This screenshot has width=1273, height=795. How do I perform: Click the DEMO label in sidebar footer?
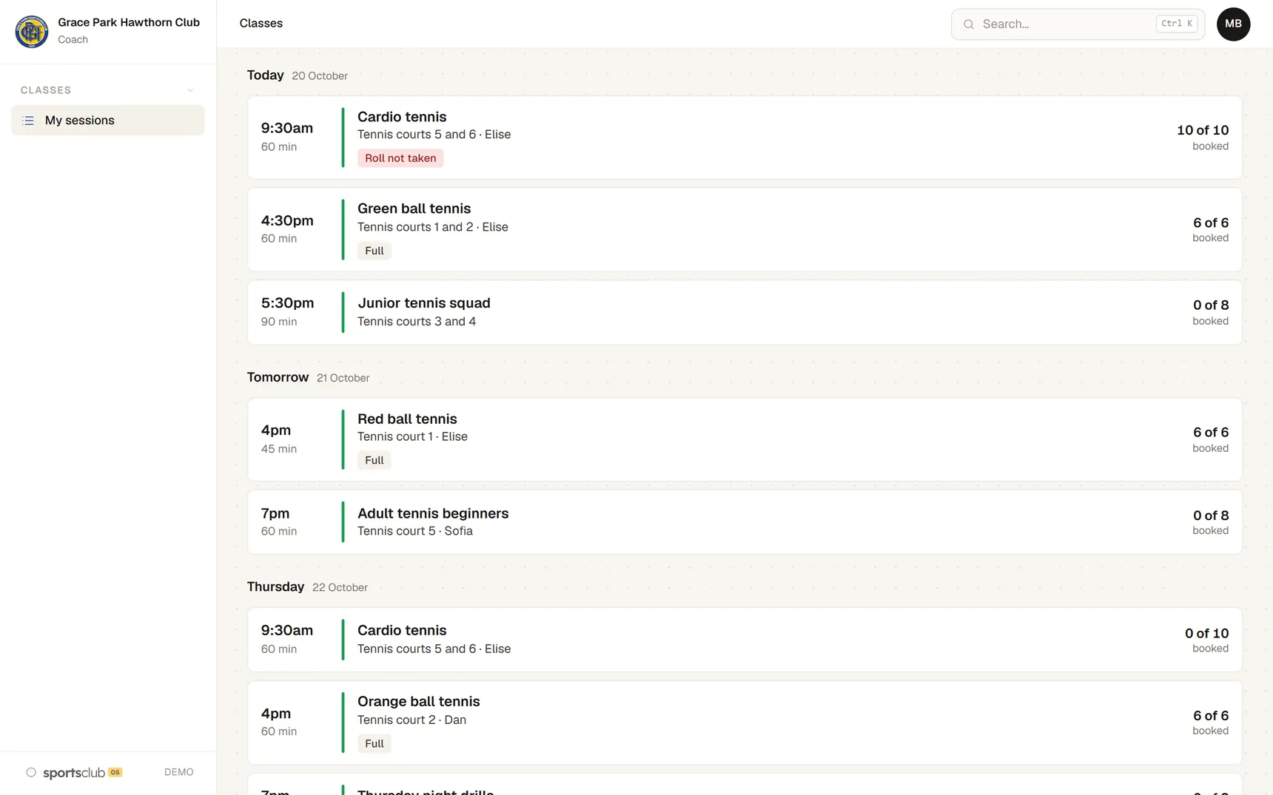[x=179, y=772]
